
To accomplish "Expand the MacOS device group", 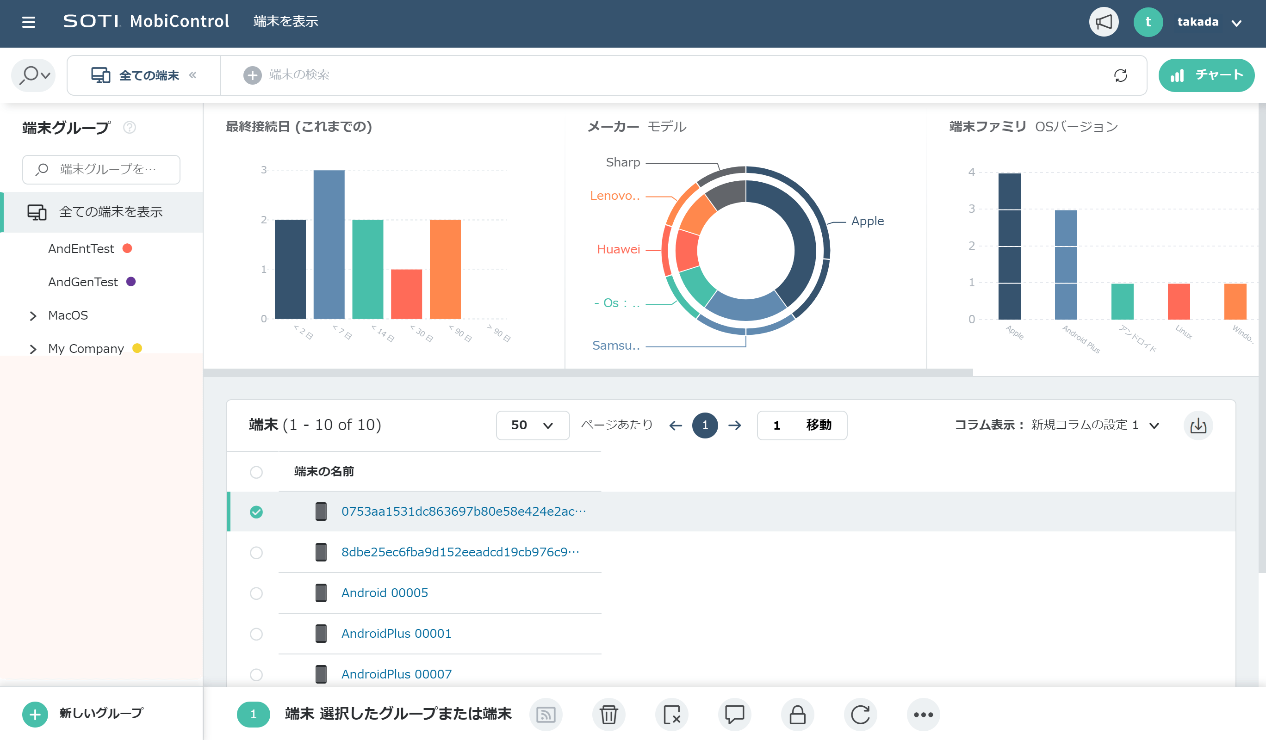I will (x=33, y=316).
